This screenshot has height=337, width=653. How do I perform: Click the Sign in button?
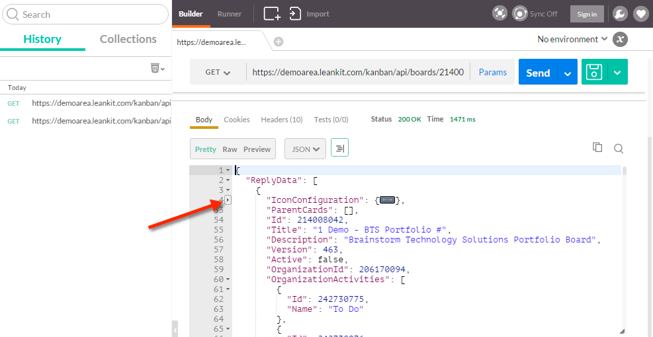click(x=587, y=14)
